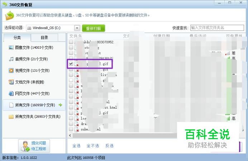Click the recoverability bar icon beside 差

click(x=228, y=53)
